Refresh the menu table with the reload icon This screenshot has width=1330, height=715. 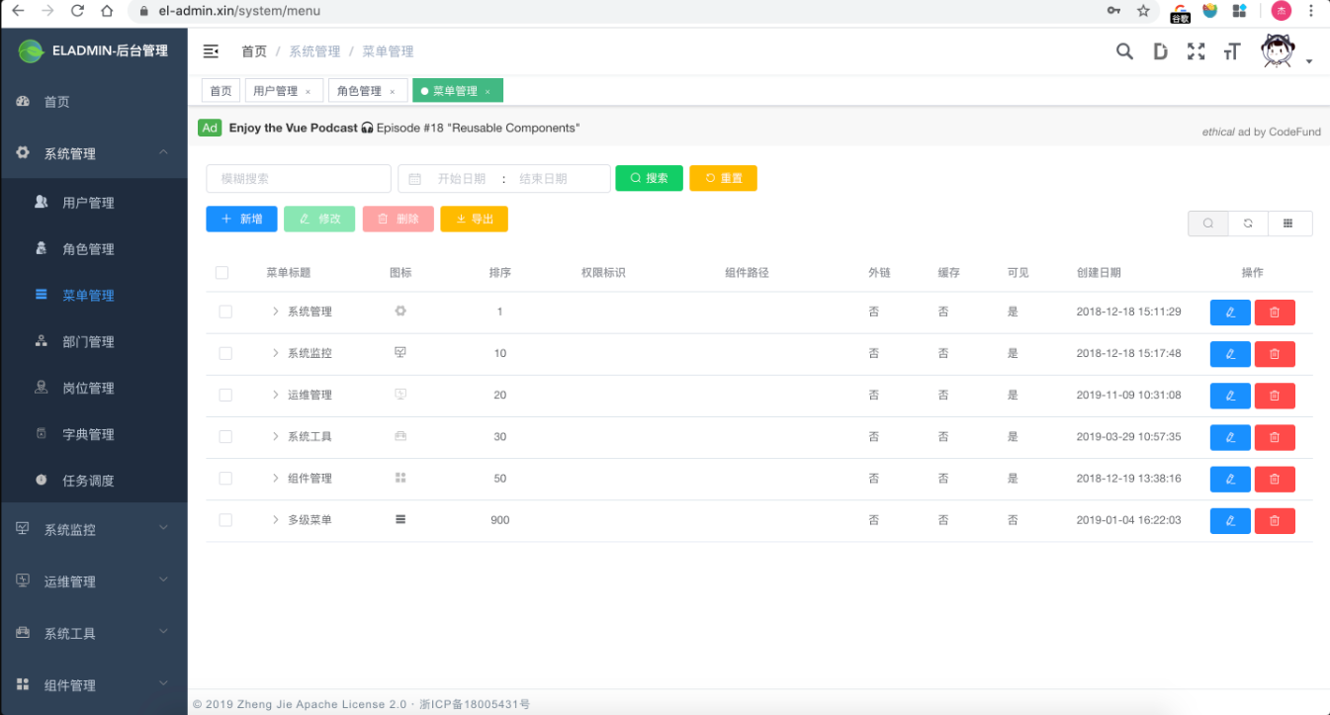coord(1247,223)
